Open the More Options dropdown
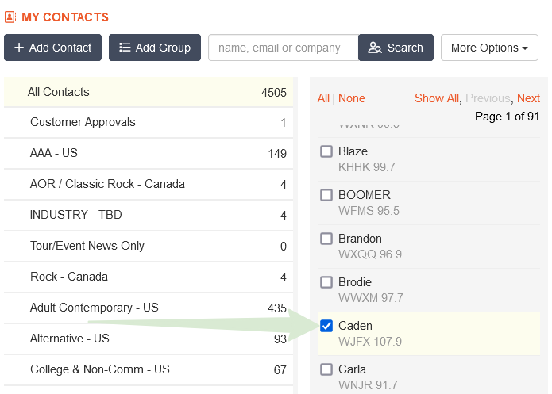The width and height of the screenshot is (552, 394). tap(488, 48)
